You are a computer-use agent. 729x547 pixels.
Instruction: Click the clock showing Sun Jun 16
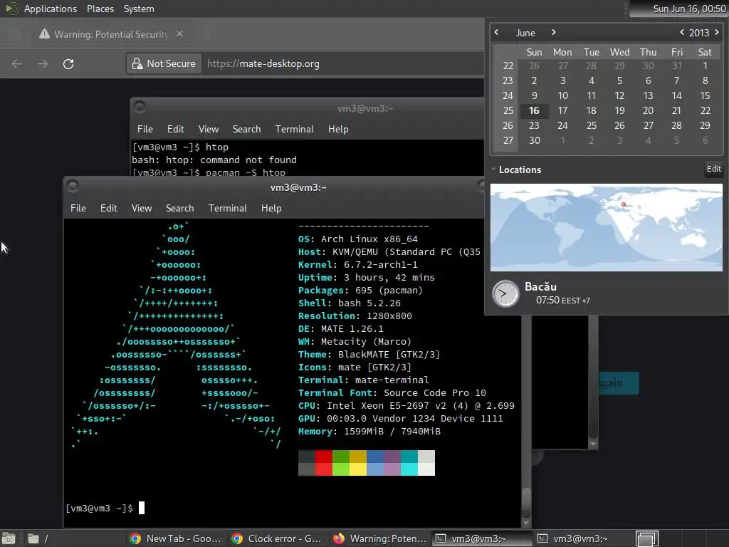click(x=689, y=9)
